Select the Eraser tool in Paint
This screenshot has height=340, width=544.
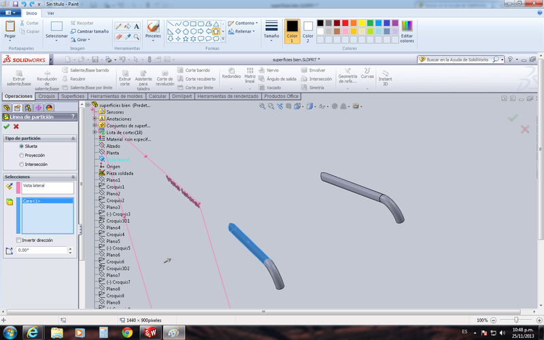pyautogui.click(x=118, y=37)
